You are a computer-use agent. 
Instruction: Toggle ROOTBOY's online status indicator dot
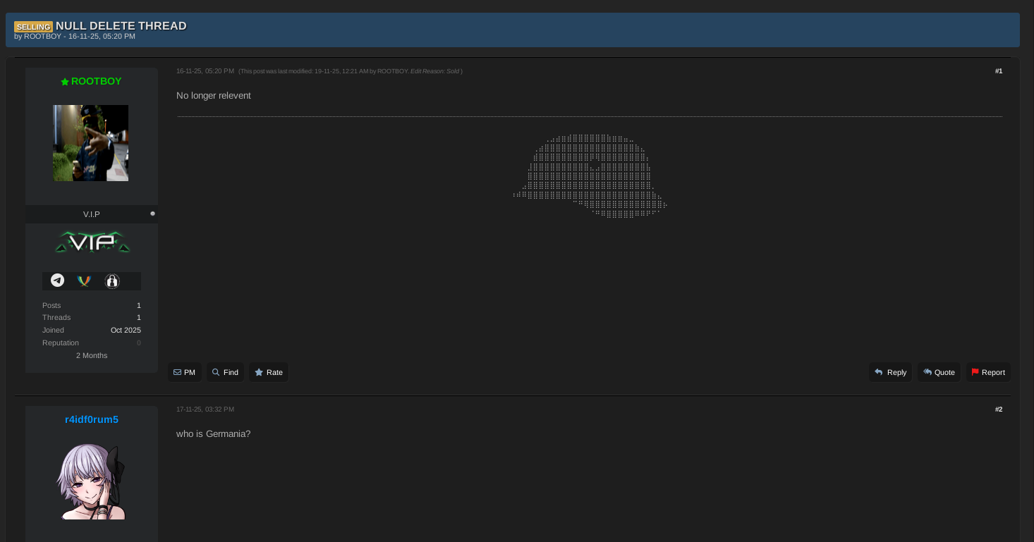pos(152,213)
